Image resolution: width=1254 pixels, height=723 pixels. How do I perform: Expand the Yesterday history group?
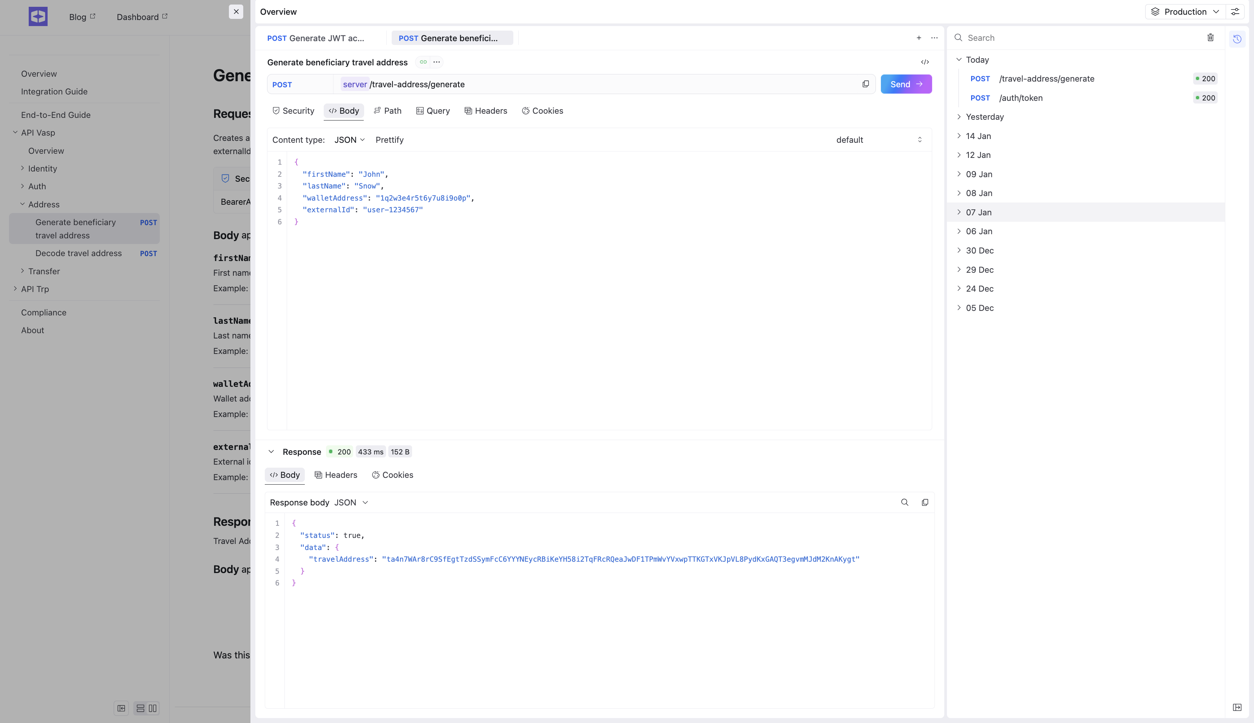(984, 117)
